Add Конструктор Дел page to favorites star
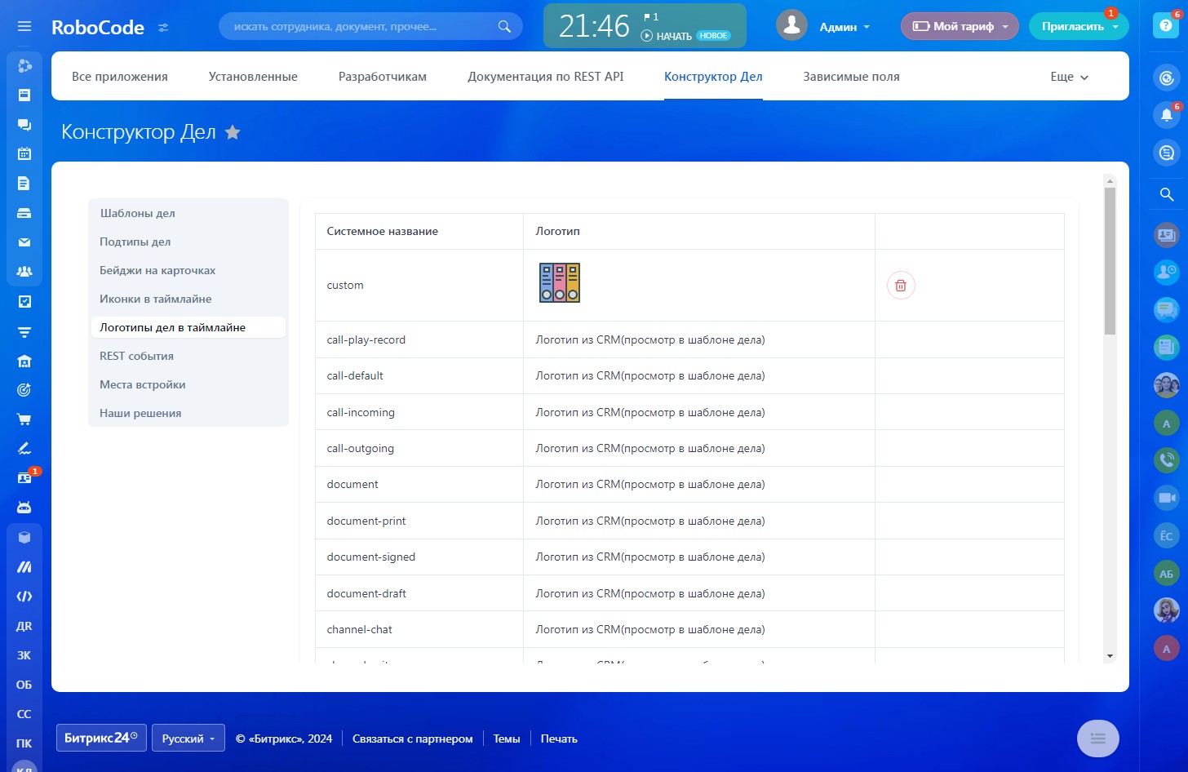Viewport: 1188px width, 772px height. [233, 132]
